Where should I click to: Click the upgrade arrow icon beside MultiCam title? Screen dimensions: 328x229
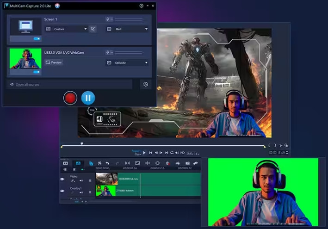[x=57, y=6]
